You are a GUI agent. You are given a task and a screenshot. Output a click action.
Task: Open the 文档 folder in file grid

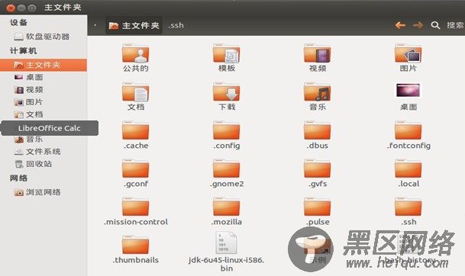(x=135, y=96)
